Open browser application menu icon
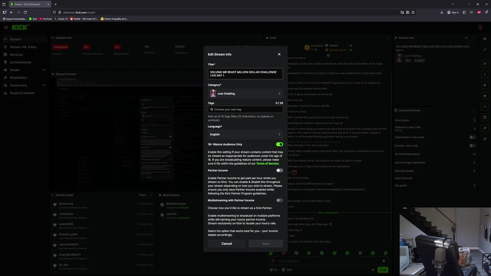This screenshot has width=491, height=276. point(486,12)
